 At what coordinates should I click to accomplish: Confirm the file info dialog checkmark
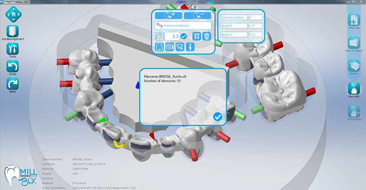(x=218, y=116)
